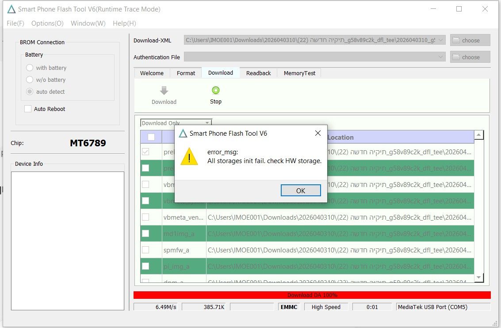501x328 pixels.
Task: Click the Location column header
Action: (x=340, y=137)
